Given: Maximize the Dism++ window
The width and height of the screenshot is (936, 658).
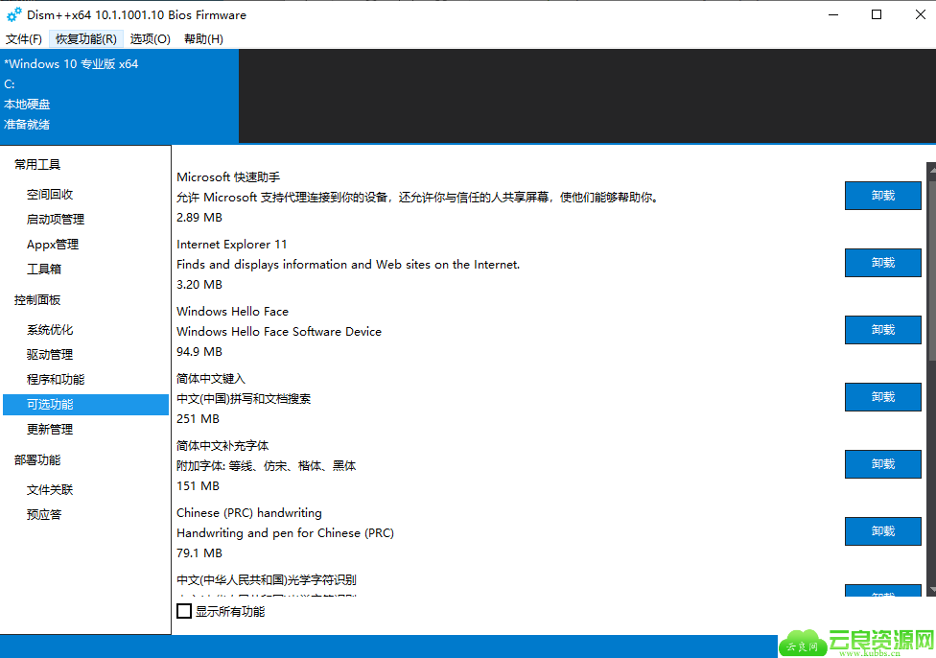Looking at the screenshot, I should coord(877,14).
